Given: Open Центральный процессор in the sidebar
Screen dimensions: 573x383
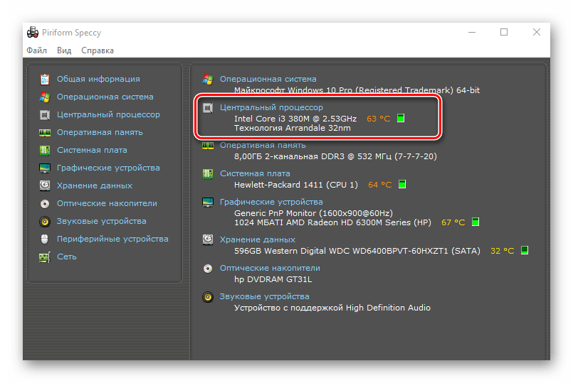Looking at the screenshot, I should point(108,114).
